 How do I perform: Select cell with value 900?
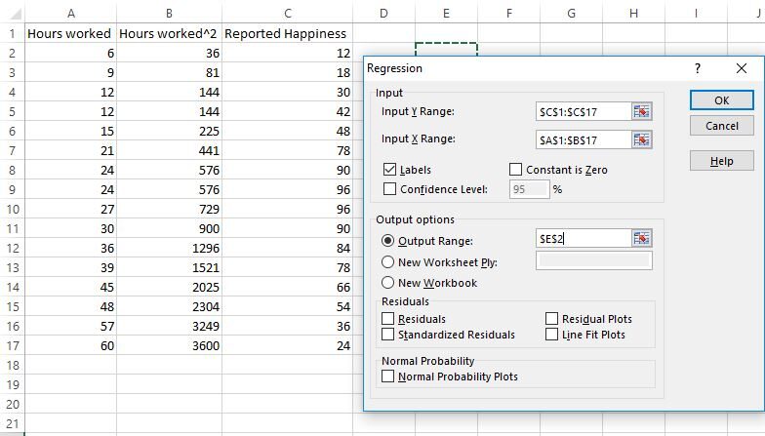[x=169, y=228]
